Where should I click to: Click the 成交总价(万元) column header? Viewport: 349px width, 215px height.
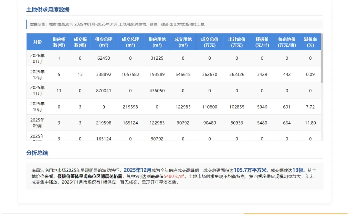tap(209, 42)
